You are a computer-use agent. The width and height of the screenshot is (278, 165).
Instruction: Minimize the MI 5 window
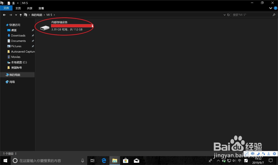coord(252,3)
